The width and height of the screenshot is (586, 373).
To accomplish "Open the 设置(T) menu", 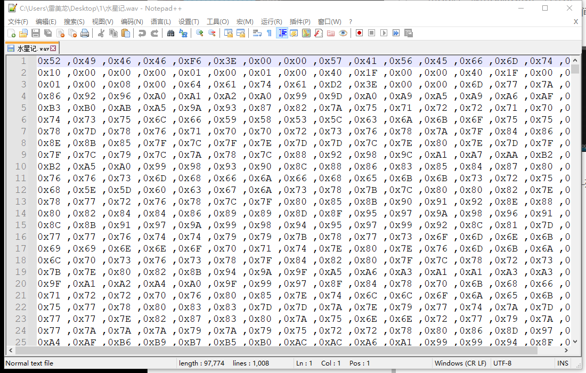I will (x=189, y=22).
